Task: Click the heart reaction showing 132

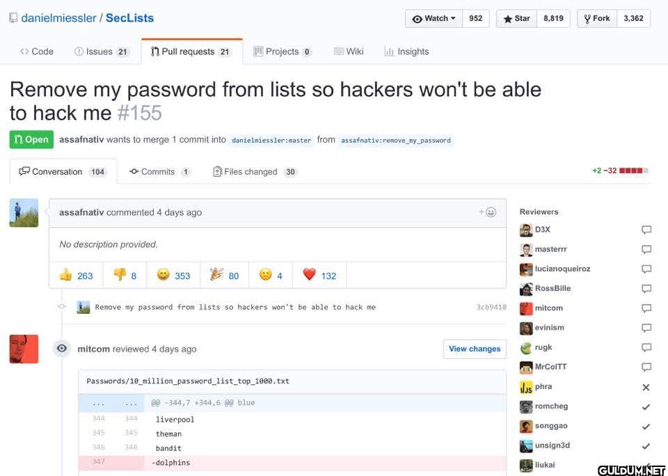Action: click(x=319, y=275)
